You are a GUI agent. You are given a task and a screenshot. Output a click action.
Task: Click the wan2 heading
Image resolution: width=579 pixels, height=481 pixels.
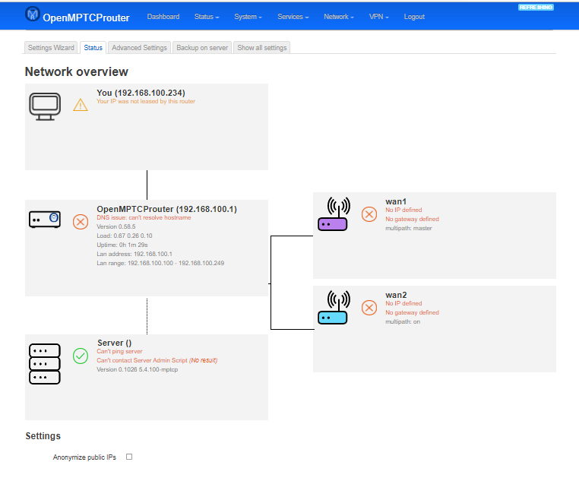tap(396, 295)
